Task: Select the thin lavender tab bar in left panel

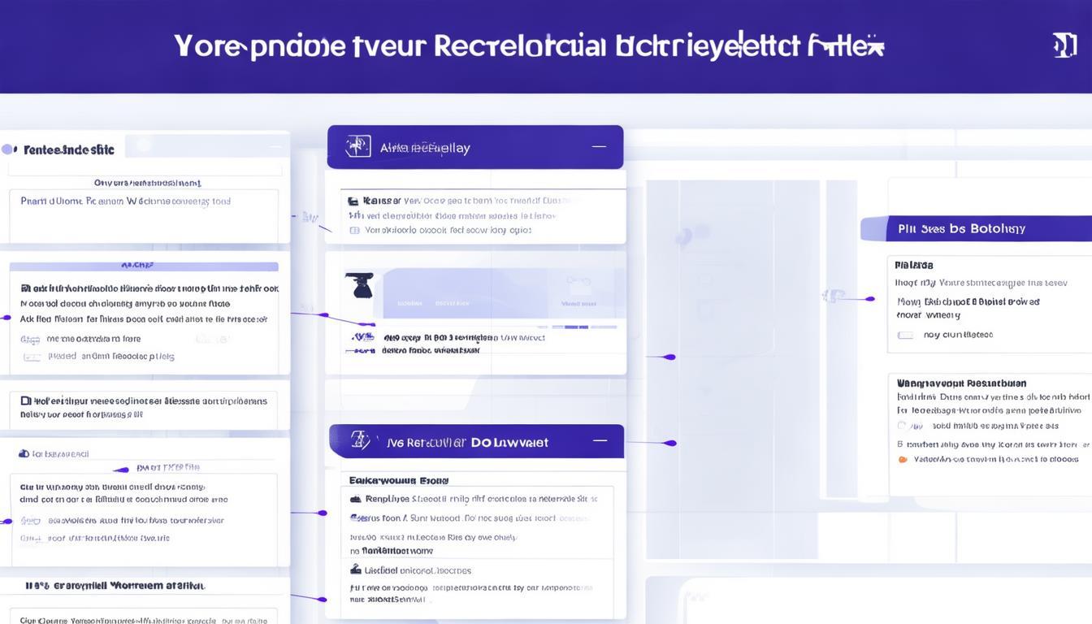Action: [143, 266]
